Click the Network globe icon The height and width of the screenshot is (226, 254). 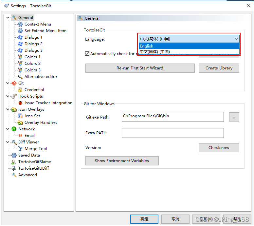14,129
